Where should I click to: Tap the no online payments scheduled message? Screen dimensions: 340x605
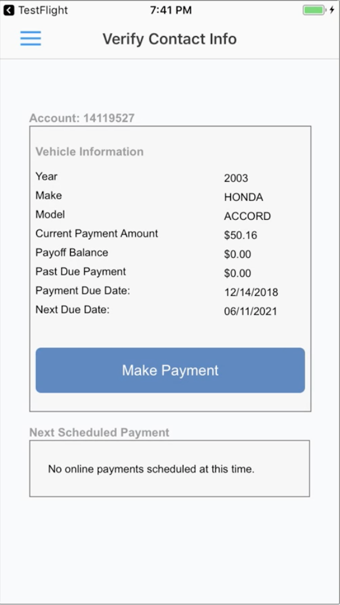point(151,469)
